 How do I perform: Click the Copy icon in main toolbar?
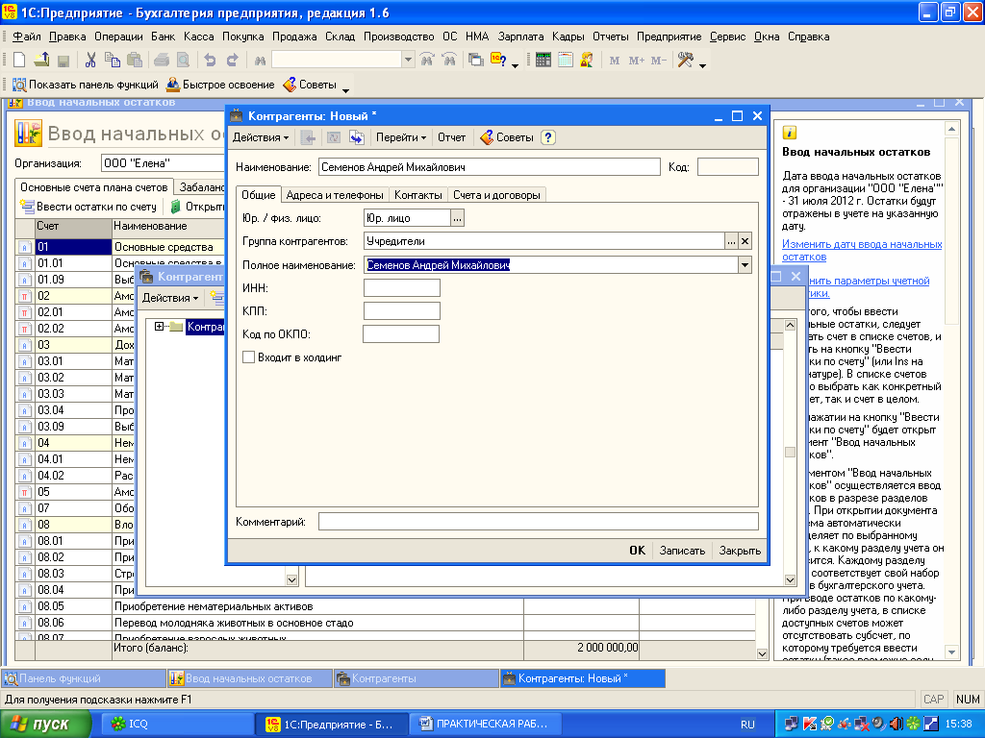(113, 61)
